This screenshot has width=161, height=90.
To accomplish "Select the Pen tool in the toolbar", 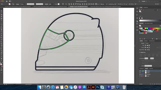I will (x=2, y=17).
